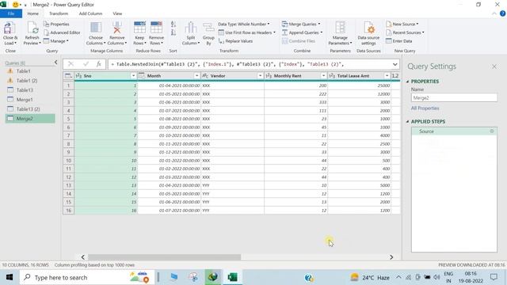The width and height of the screenshot is (507, 285).
Task: Open the Merge Queries dropdown
Action: [301, 25]
